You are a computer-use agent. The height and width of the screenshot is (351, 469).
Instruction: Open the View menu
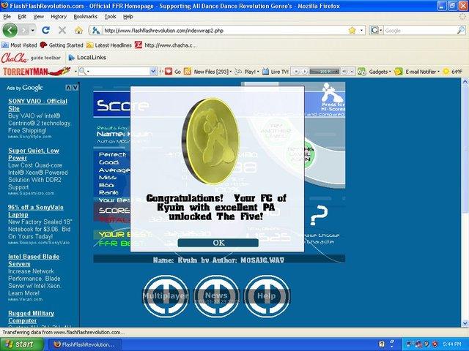pyautogui.click(x=38, y=17)
